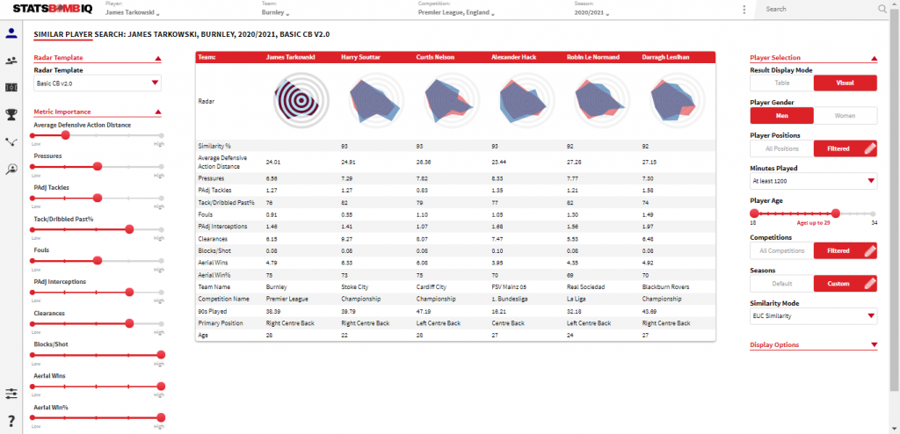Click Alexander Hack radar chart
The image size is (900, 434).
click(526, 101)
